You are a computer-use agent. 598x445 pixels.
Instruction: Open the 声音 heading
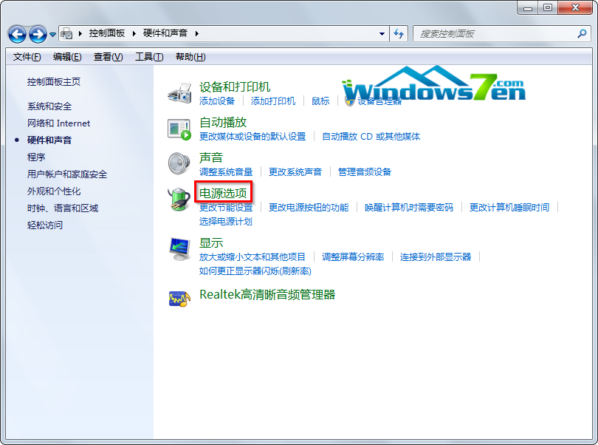[x=211, y=157]
